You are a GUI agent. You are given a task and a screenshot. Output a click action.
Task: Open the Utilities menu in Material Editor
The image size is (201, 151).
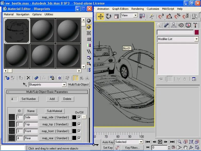click(49, 14)
